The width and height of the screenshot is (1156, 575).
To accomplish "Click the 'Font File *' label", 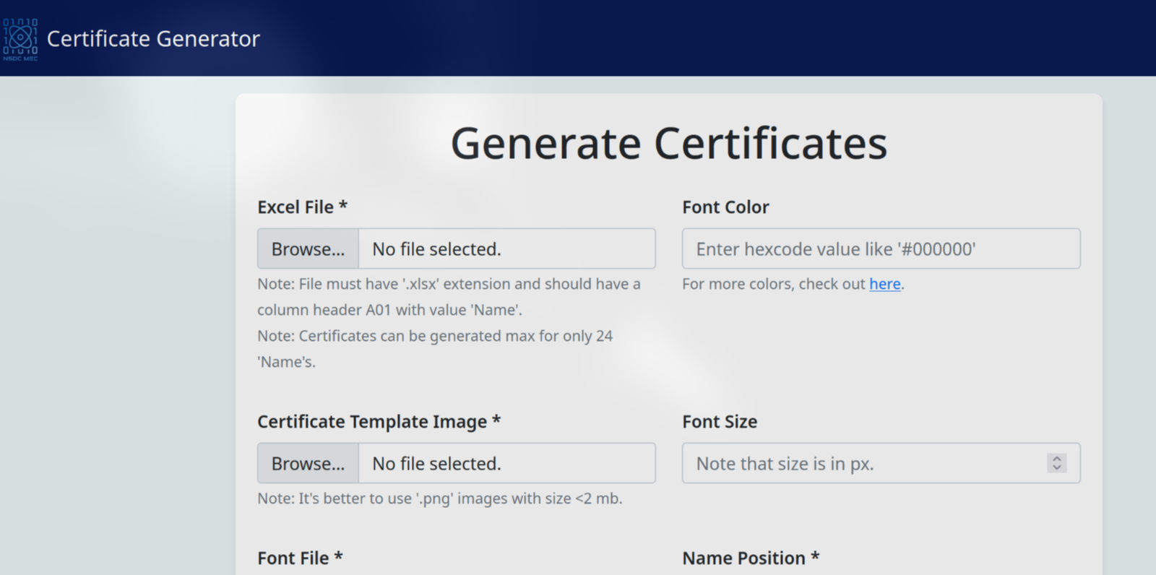I will pyautogui.click(x=301, y=558).
